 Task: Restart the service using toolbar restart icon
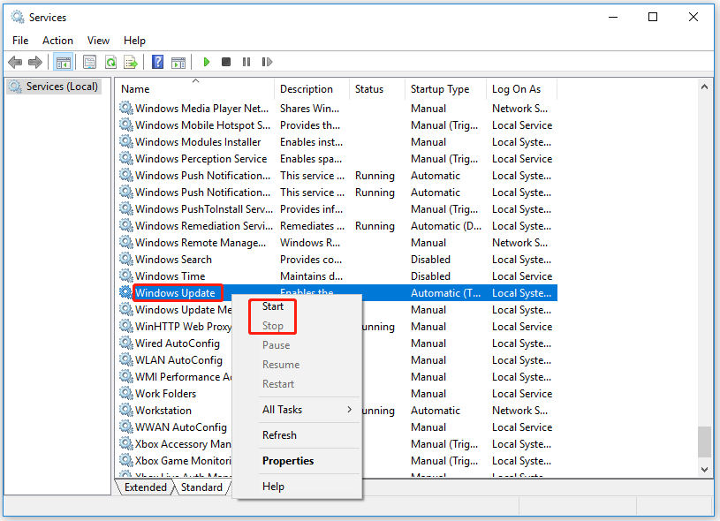[x=267, y=62]
